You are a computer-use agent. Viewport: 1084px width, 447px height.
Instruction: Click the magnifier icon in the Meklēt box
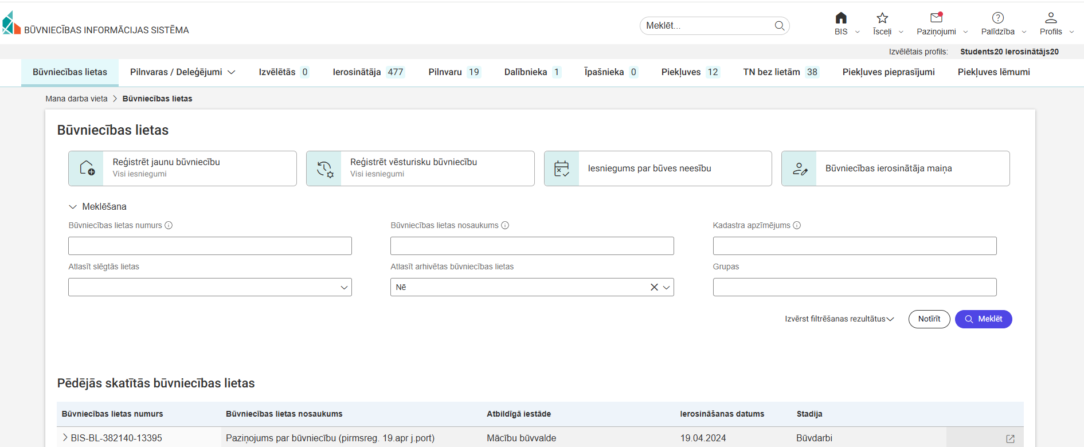click(779, 26)
